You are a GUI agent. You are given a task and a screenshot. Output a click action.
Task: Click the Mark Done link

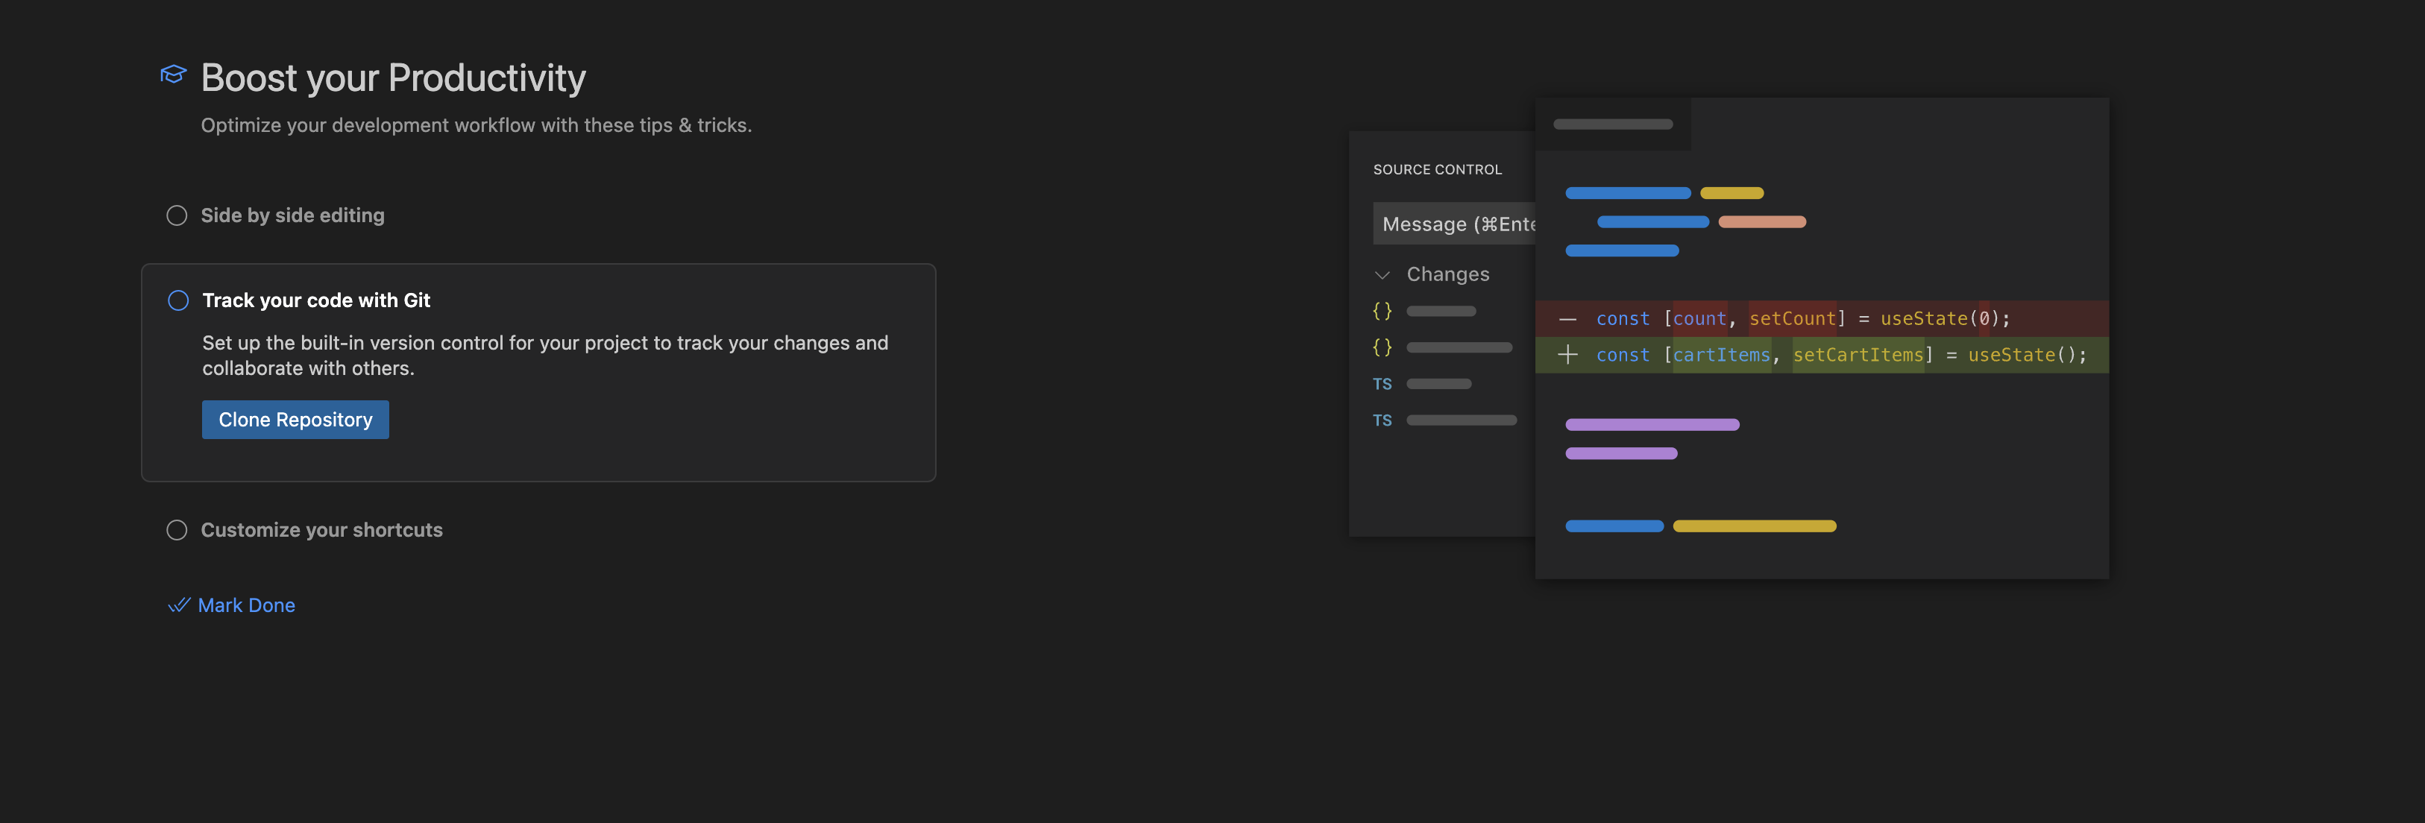pos(245,605)
